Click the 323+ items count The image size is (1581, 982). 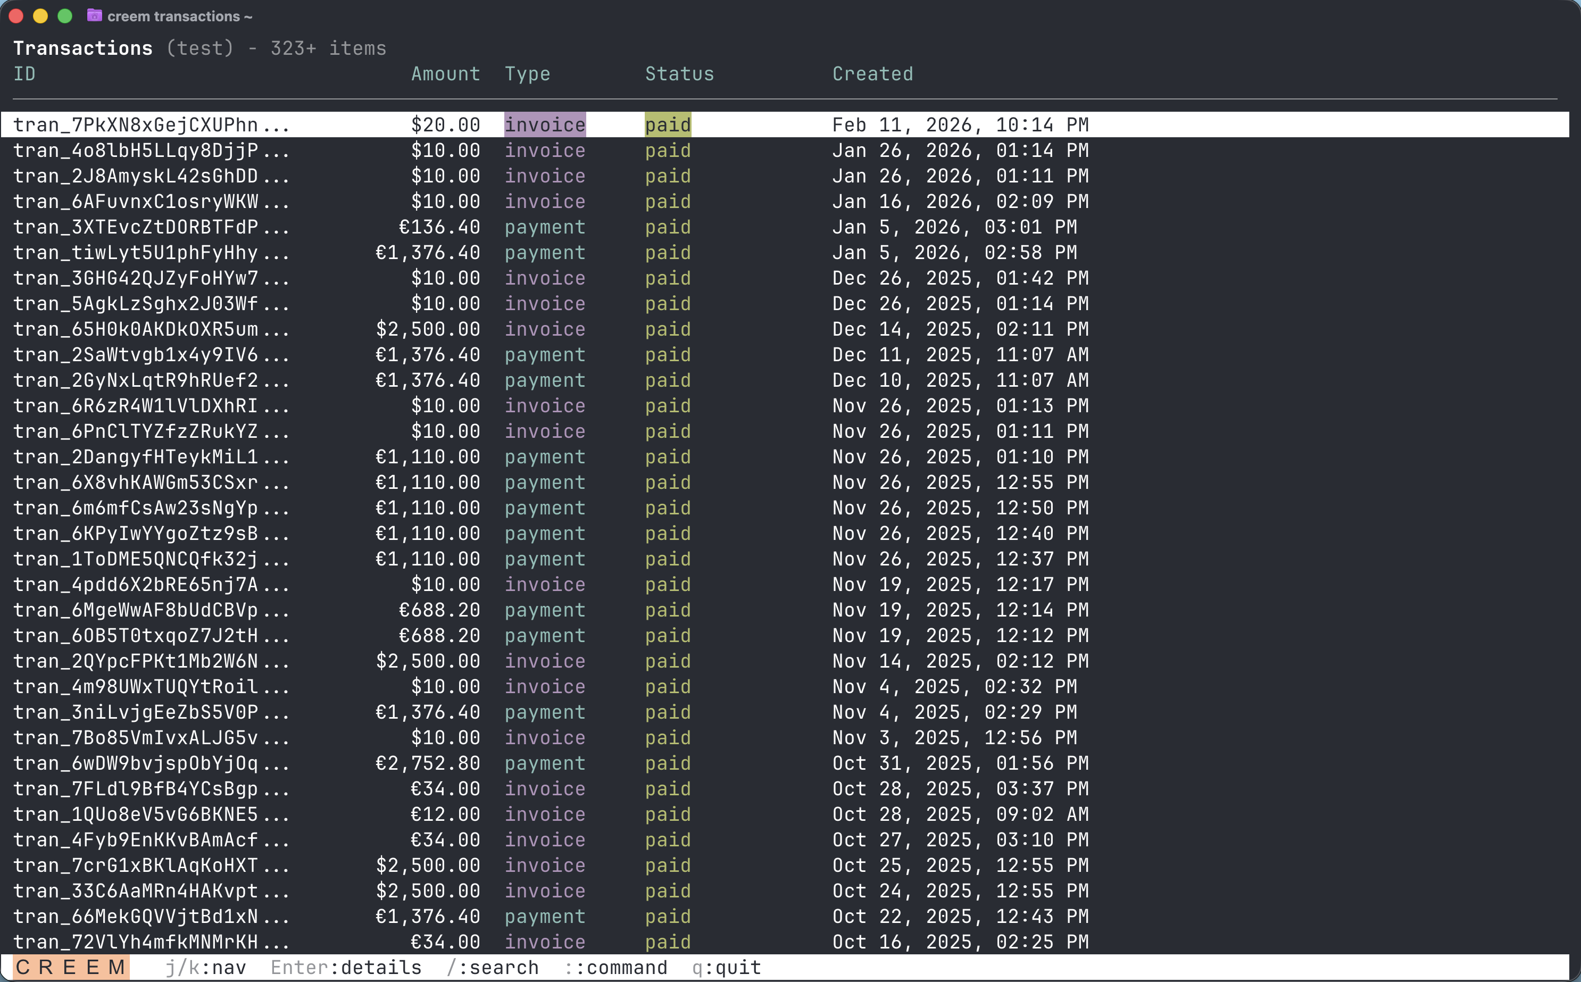[x=328, y=48]
